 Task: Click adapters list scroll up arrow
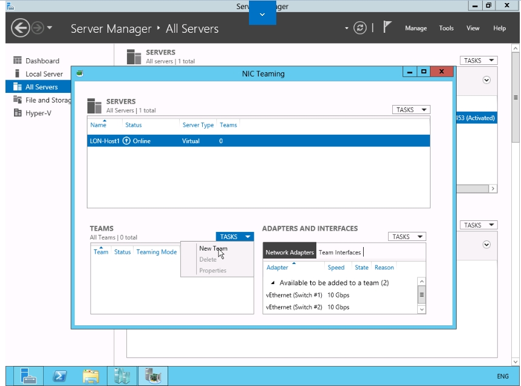click(x=421, y=282)
